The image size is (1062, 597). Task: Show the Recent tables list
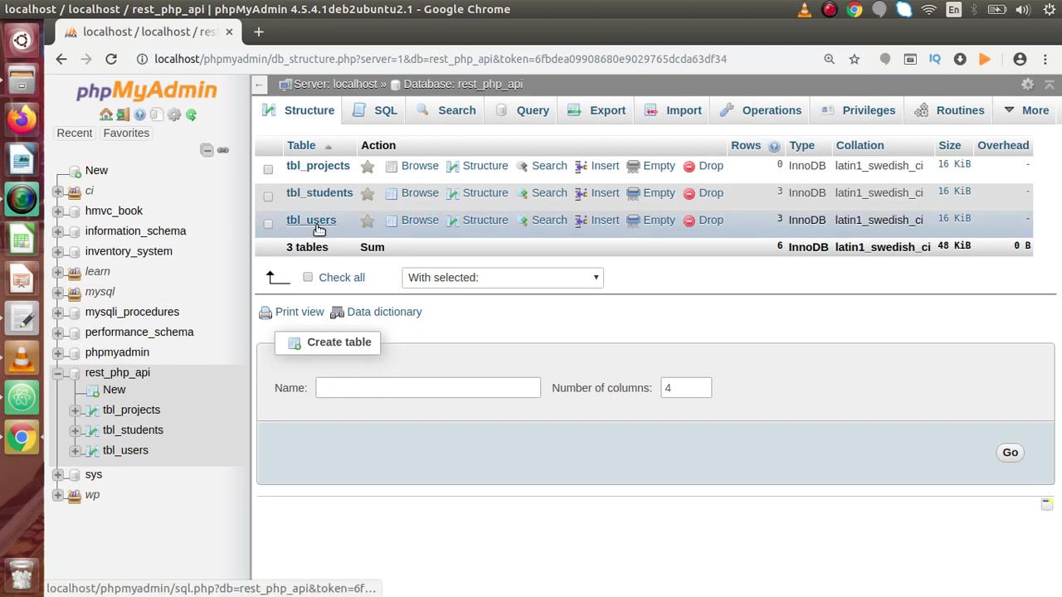(75, 133)
